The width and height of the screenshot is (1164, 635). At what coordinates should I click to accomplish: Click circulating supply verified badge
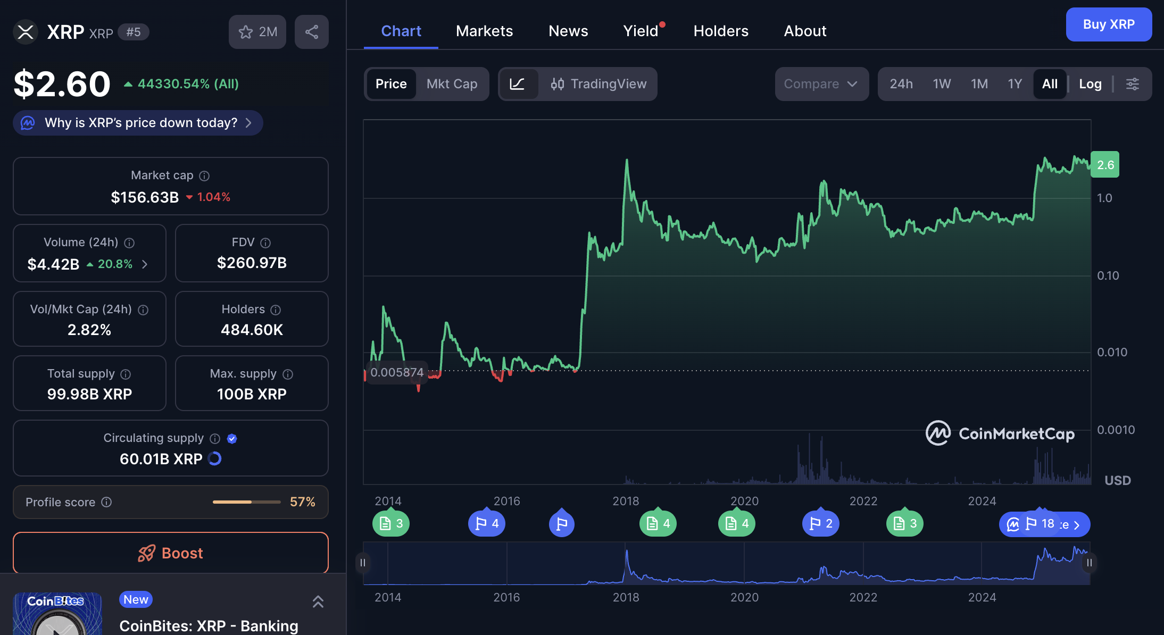pos(232,439)
